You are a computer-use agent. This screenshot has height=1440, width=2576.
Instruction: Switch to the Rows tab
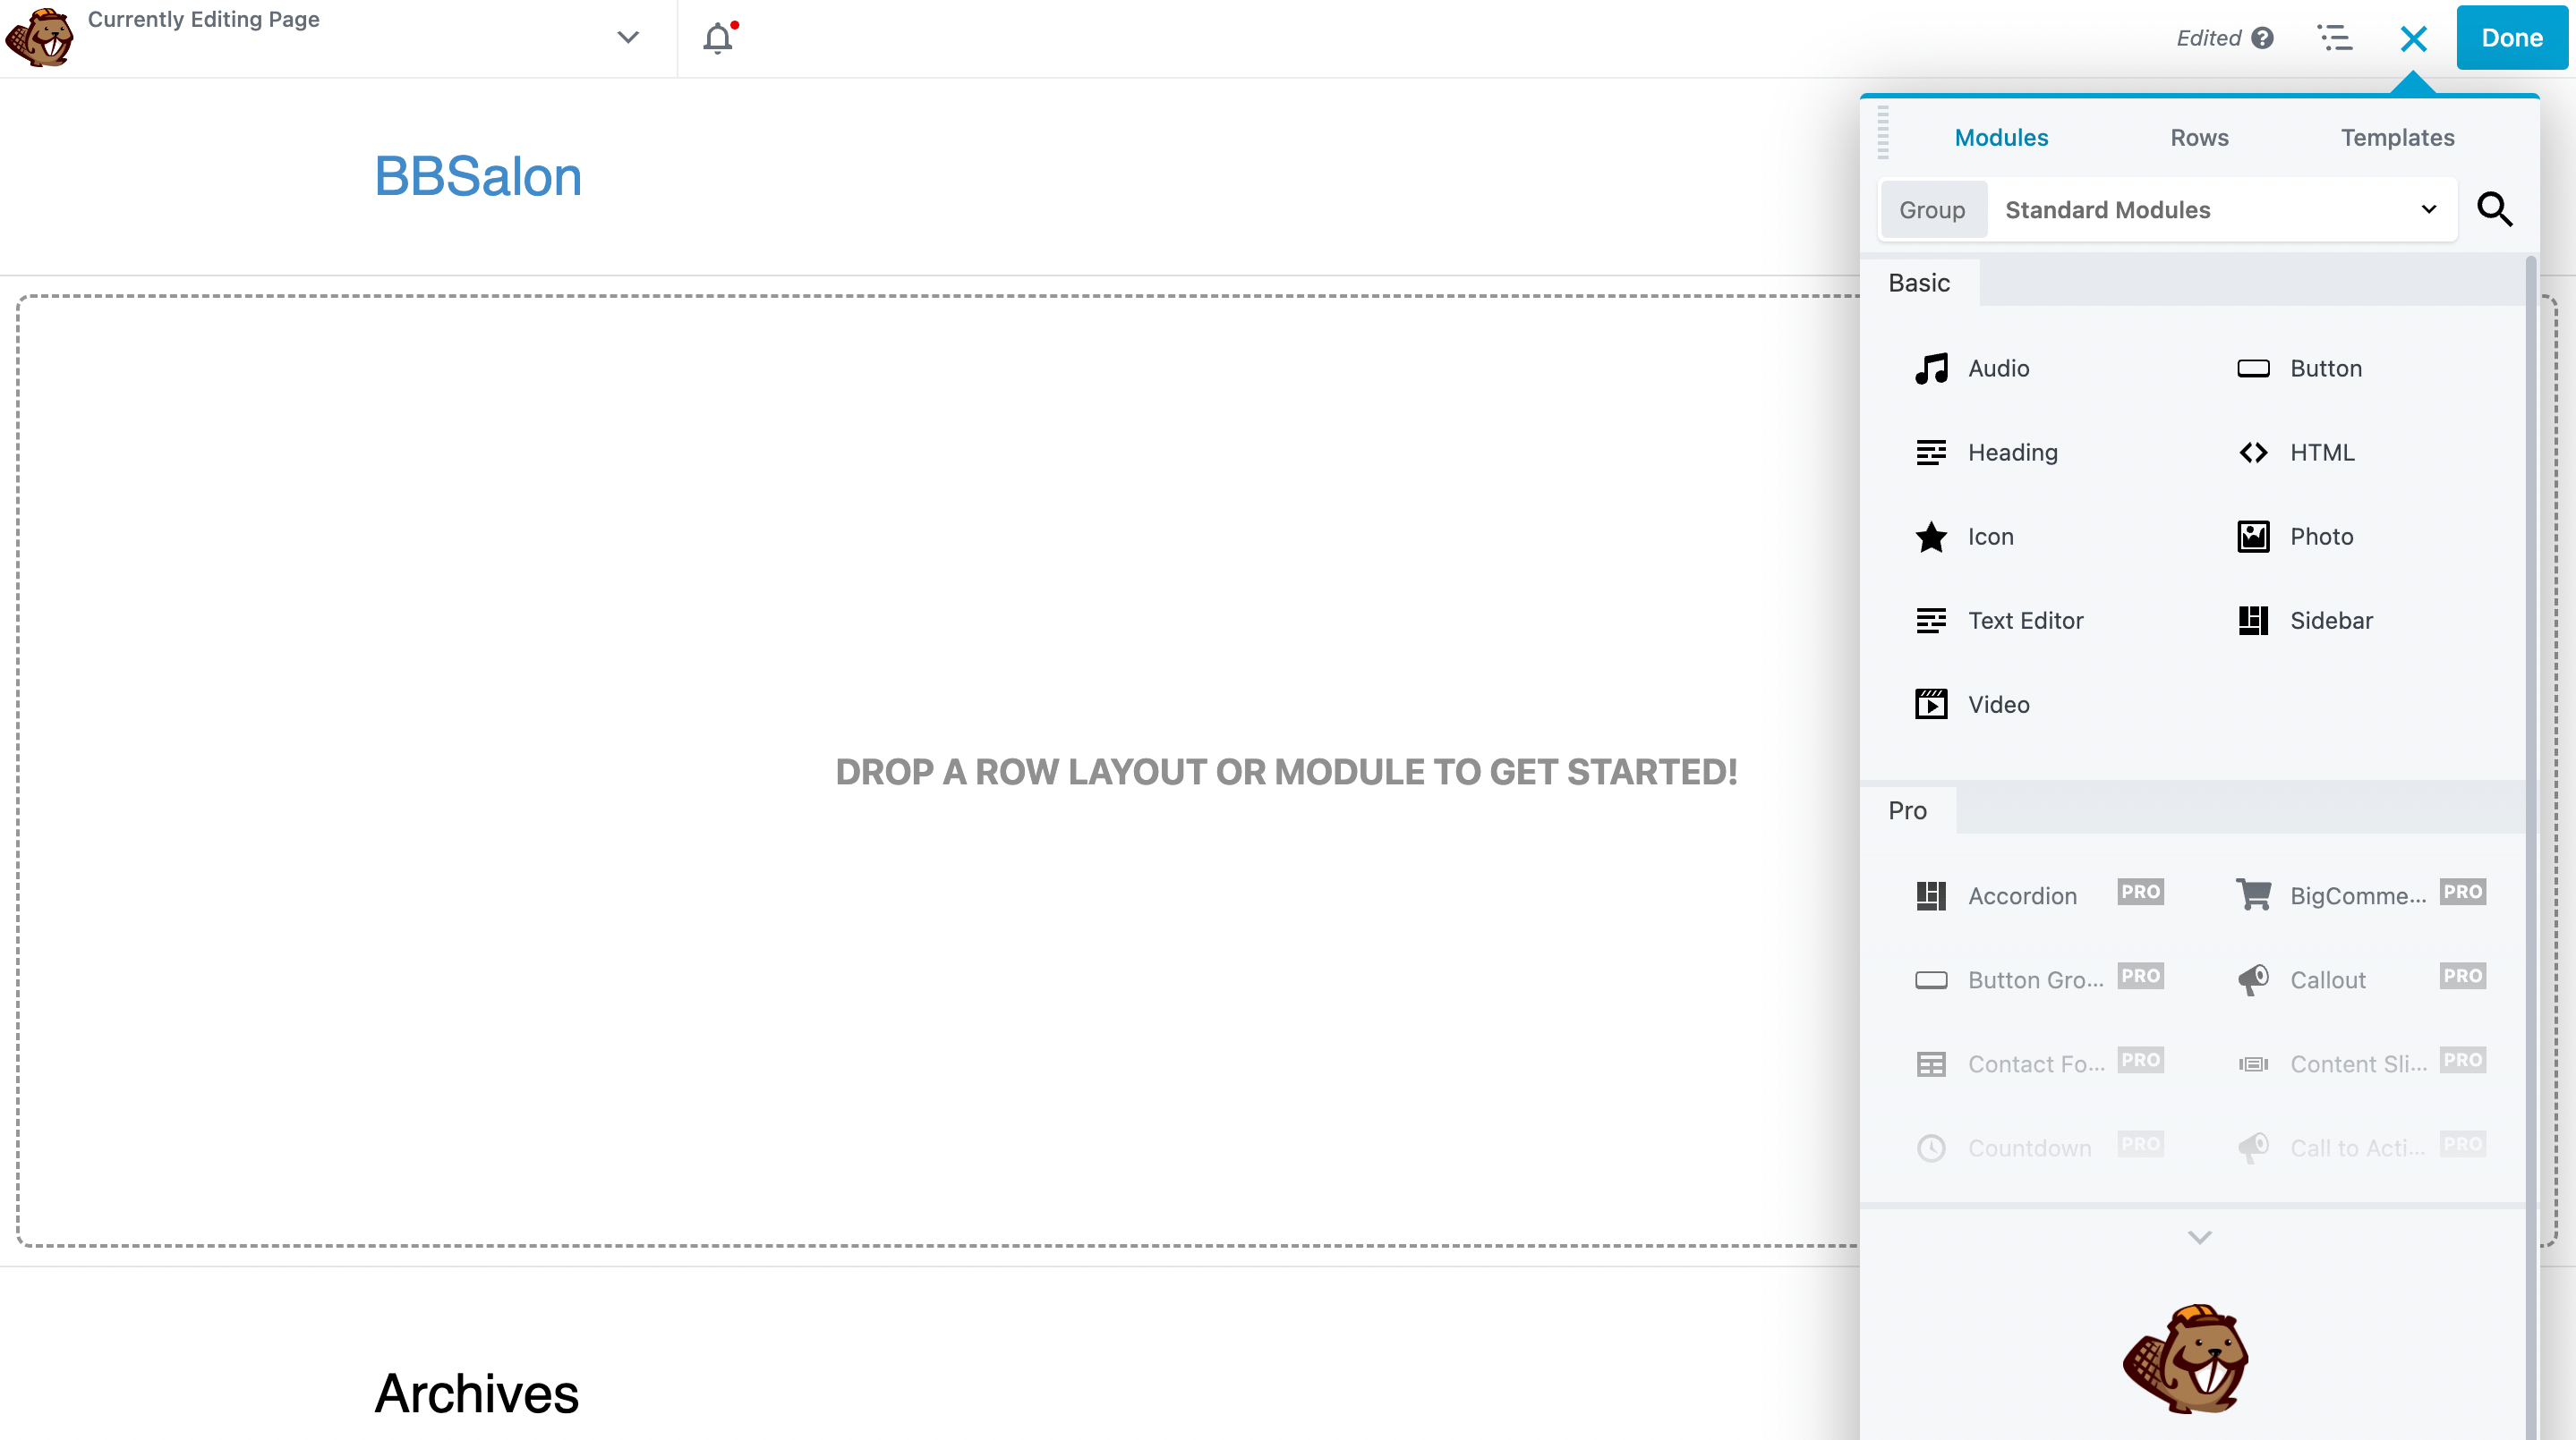(2199, 138)
